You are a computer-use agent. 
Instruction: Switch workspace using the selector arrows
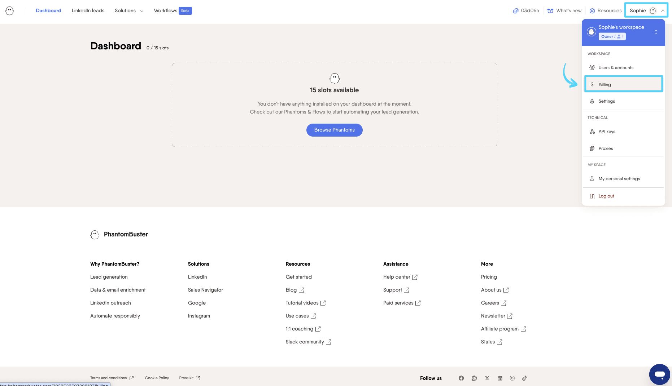[656, 32]
